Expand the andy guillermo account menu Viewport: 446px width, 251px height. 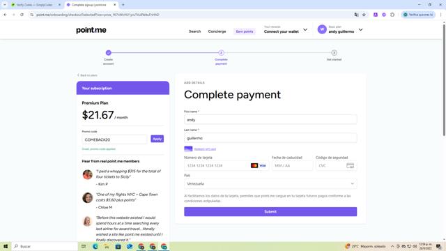[x=361, y=29]
